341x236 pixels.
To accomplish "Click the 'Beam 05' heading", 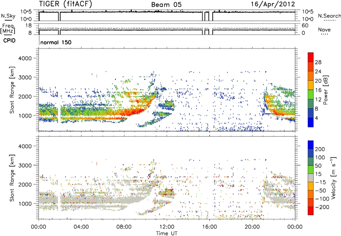I will tap(166, 5).
